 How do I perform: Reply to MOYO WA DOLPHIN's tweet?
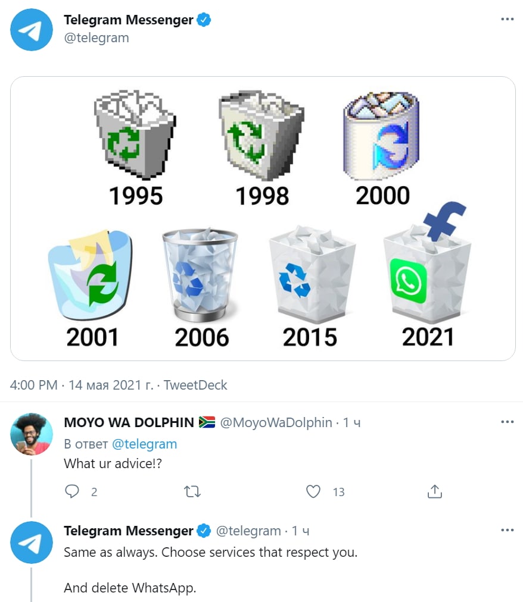(x=73, y=491)
